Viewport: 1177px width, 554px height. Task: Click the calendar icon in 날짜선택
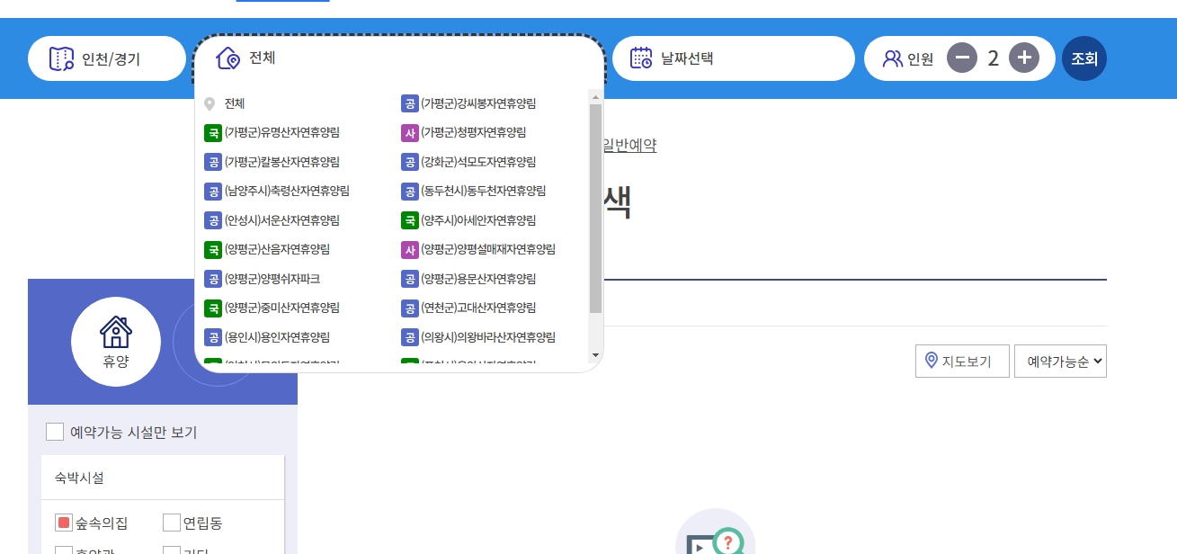coord(641,58)
